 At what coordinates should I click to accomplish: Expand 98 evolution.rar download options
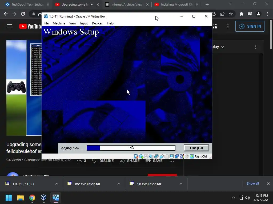[181, 184]
